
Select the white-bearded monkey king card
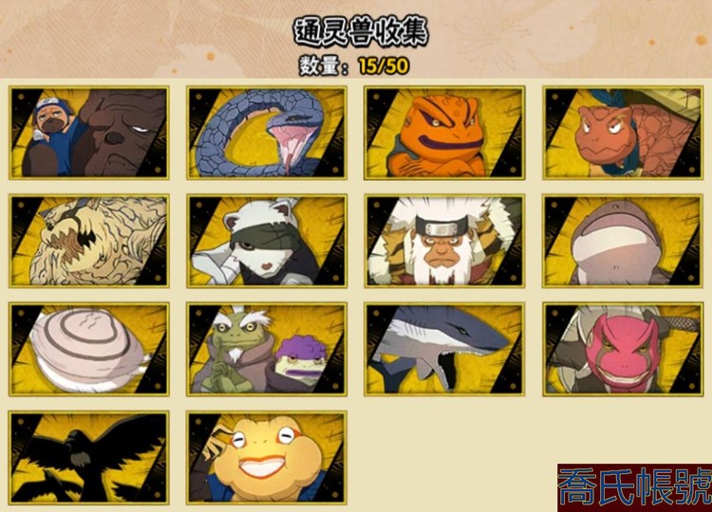(x=444, y=241)
